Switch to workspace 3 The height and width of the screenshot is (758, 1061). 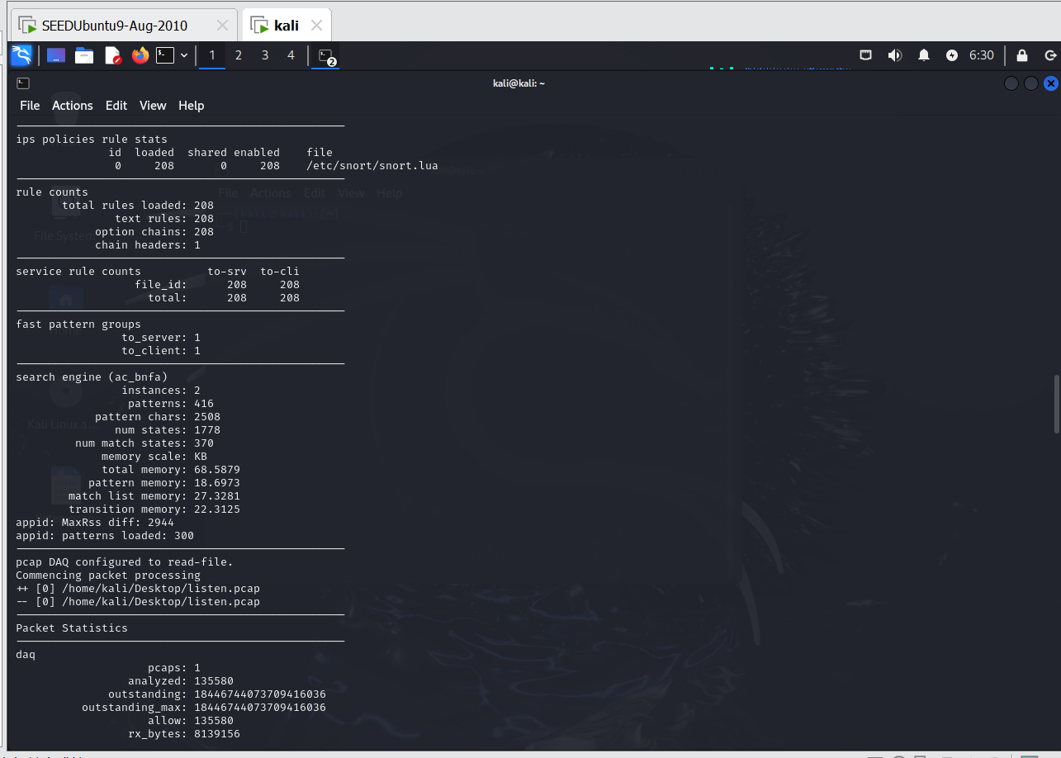point(265,55)
